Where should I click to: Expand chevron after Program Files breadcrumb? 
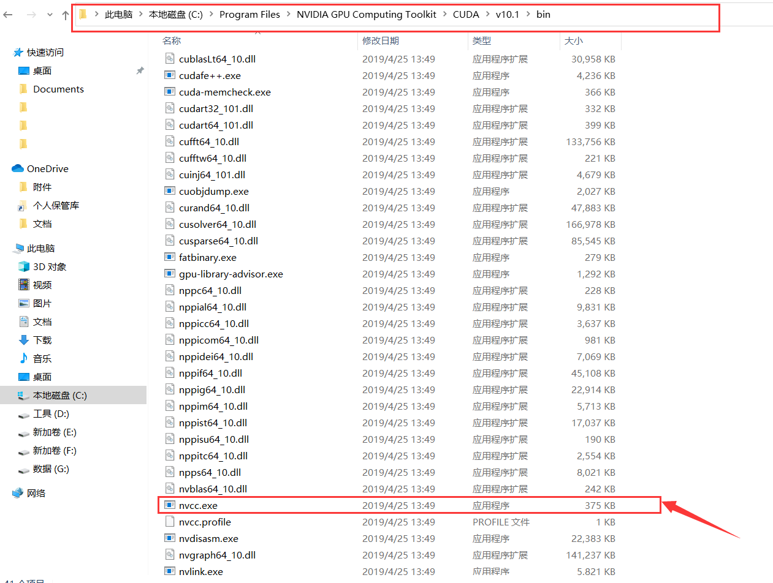[289, 14]
